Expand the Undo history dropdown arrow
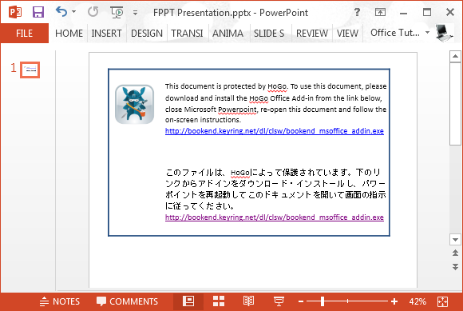463x311 pixels. tap(73, 12)
